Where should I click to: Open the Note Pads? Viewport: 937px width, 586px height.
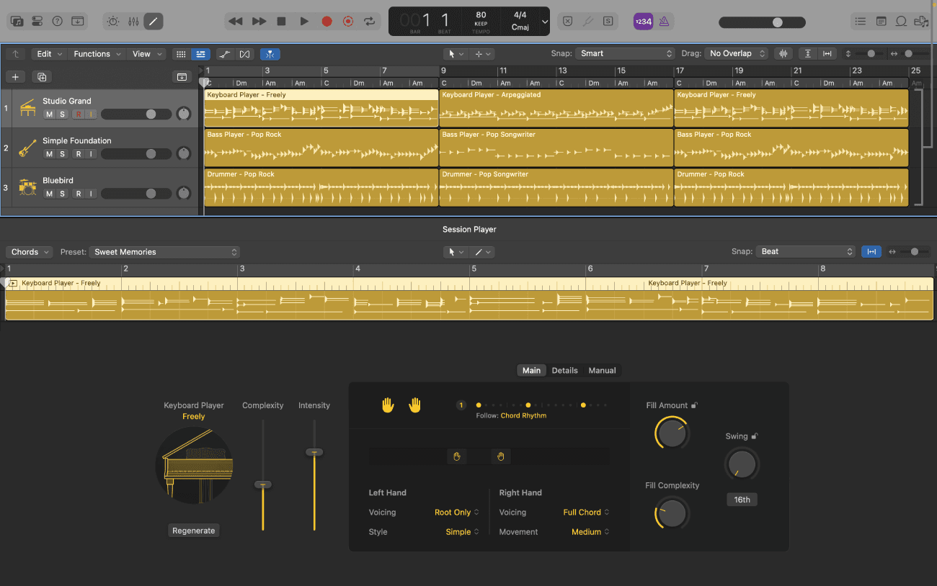click(x=881, y=22)
